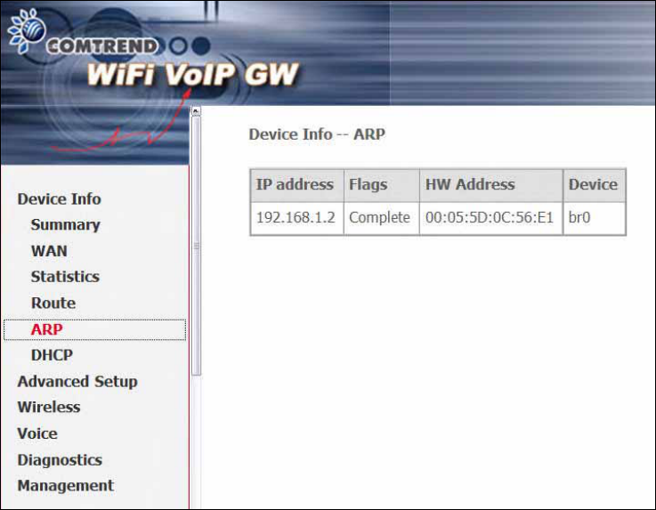The image size is (656, 510).
Task: Open the Diagnostics section
Action: (x=60, y=460)
